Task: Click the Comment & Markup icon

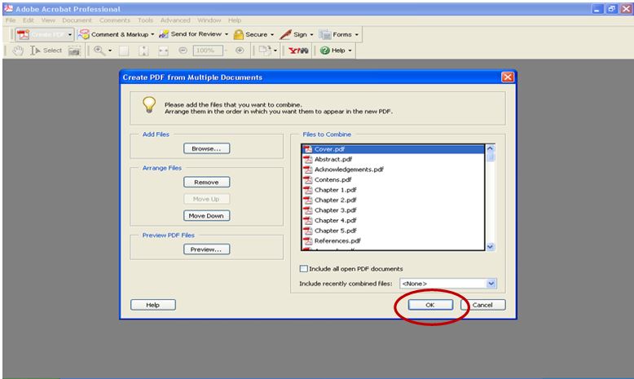Action: (x=84, y=34)
